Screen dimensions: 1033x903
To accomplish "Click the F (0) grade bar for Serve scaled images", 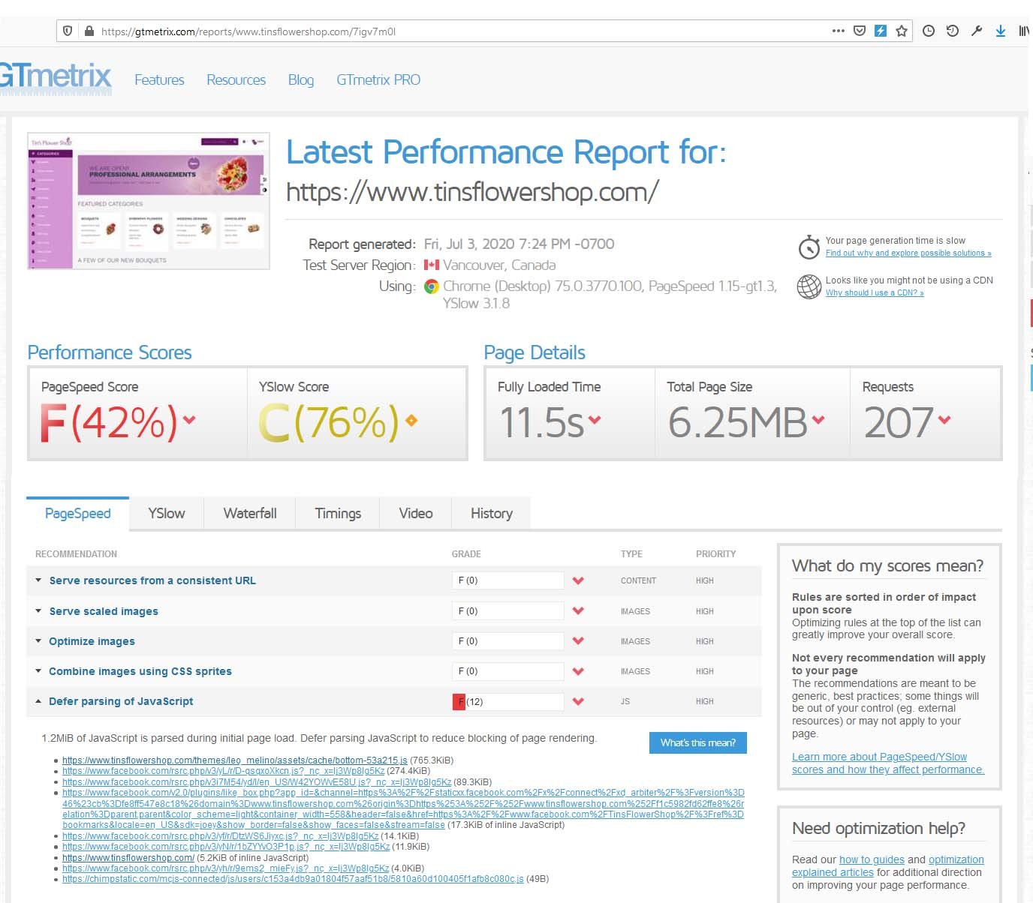I will 507,611.
